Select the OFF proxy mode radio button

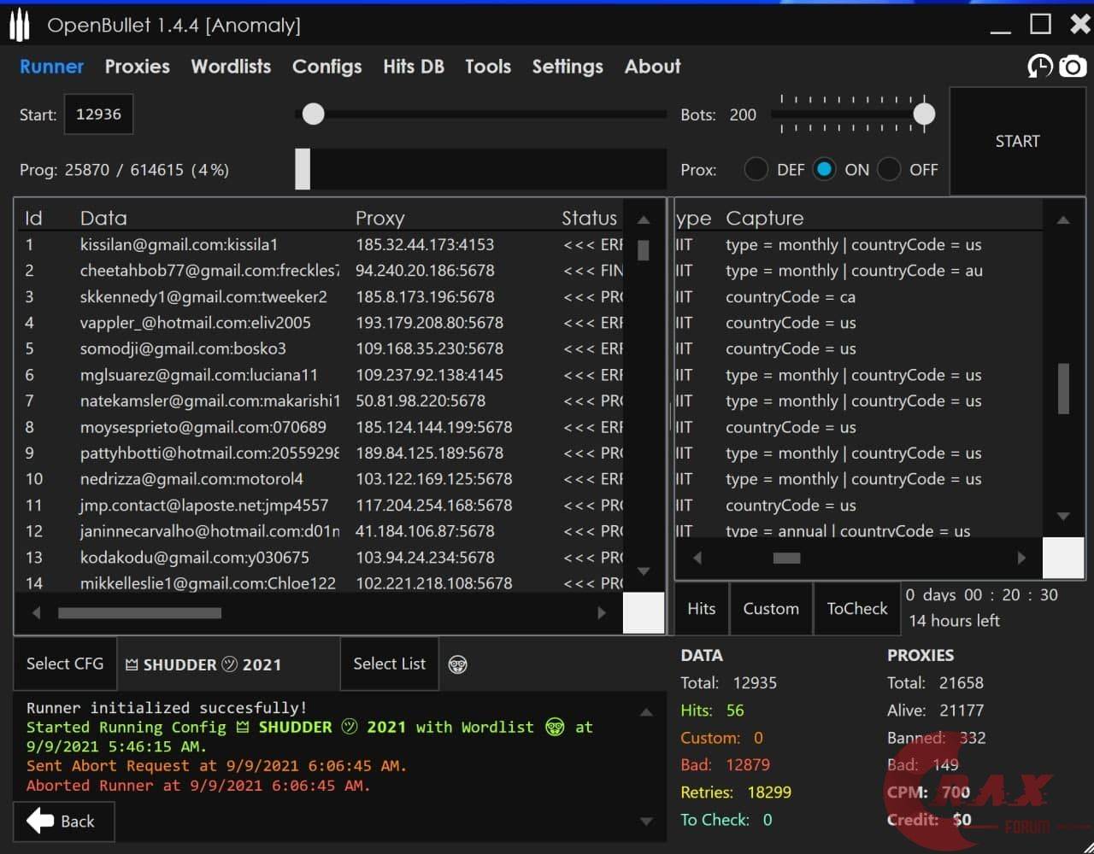point(889,169)
